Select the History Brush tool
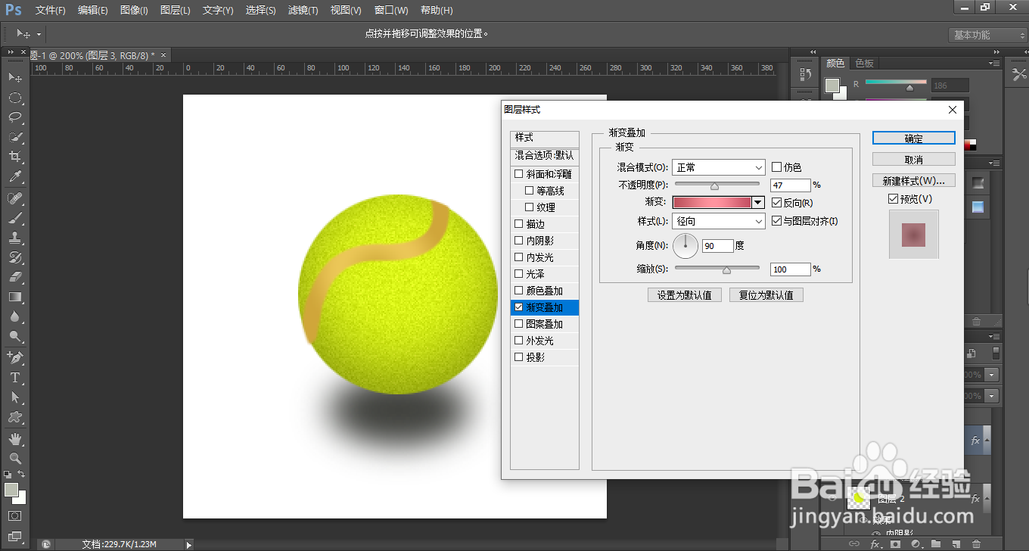This screenshot has height=551, width=1029. 14,257
